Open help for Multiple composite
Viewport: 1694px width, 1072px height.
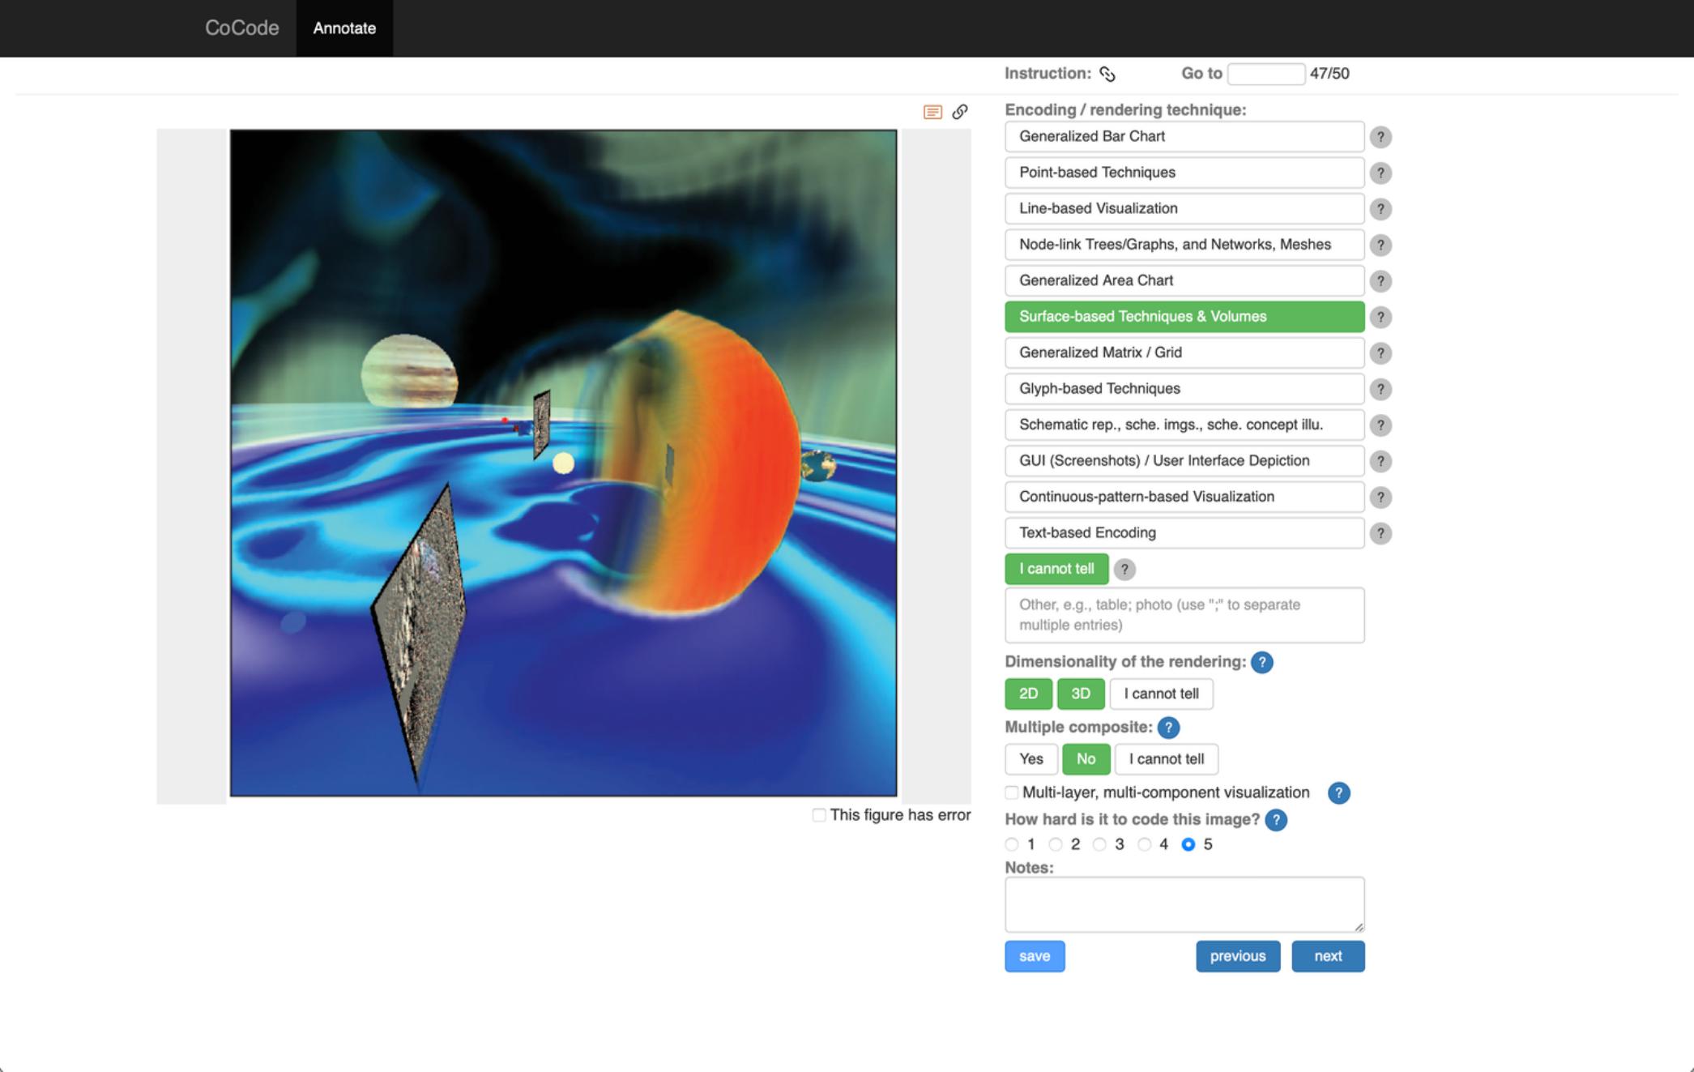click(x=1168, y=728)
